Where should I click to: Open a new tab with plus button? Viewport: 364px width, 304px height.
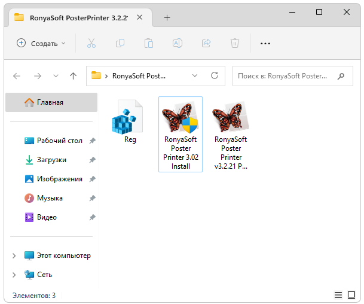pos(167,17)
